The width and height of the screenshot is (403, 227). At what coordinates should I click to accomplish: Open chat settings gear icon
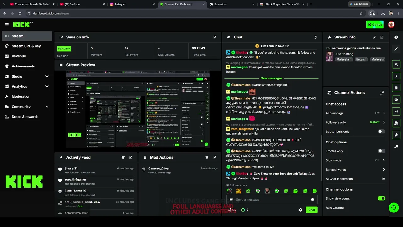(300, 210)
